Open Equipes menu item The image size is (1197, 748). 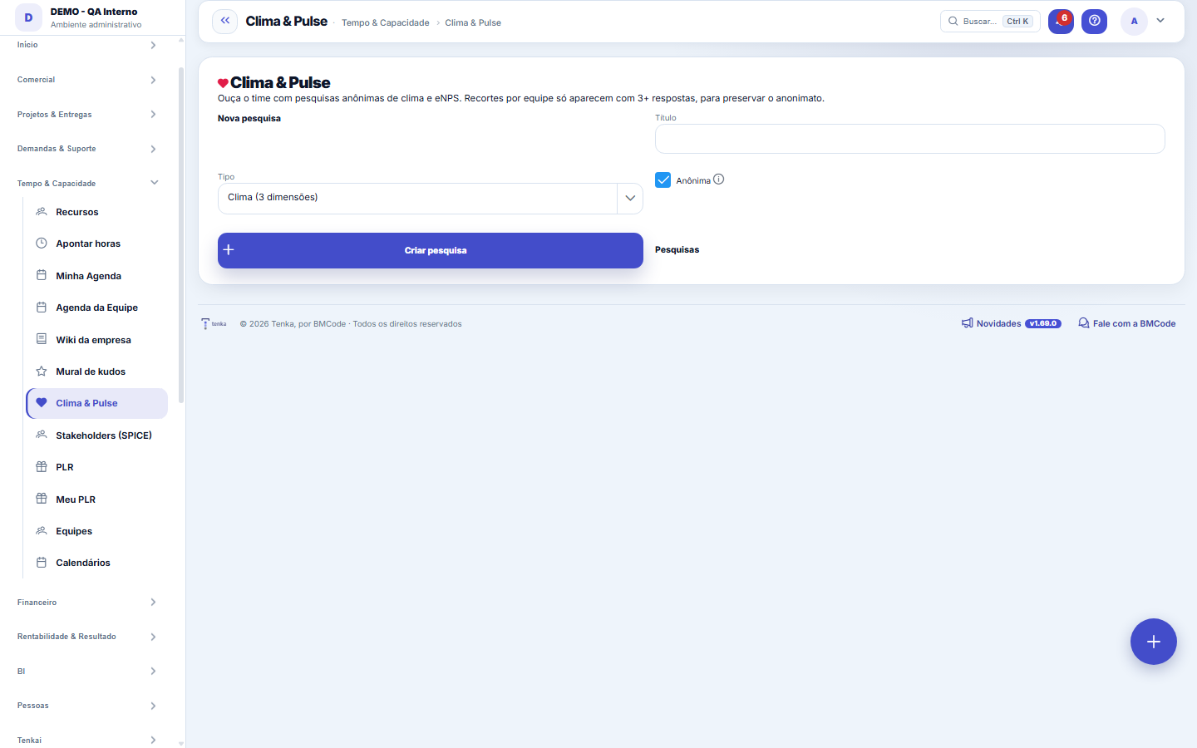pos(97,531)
